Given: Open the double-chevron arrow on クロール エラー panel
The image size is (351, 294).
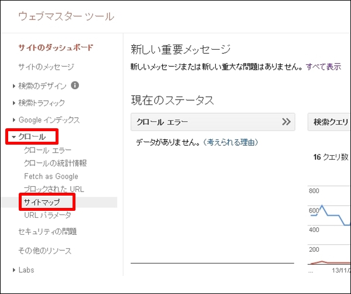Looking at the screenshot, I should tap(286, 122).
